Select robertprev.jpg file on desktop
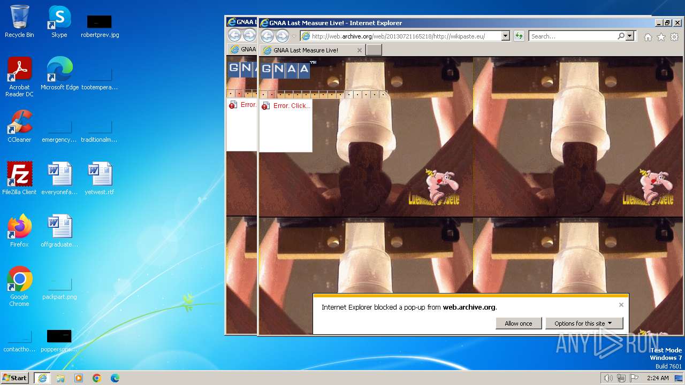The height and width of the screenshot is (385, 685). coord(100,26)
